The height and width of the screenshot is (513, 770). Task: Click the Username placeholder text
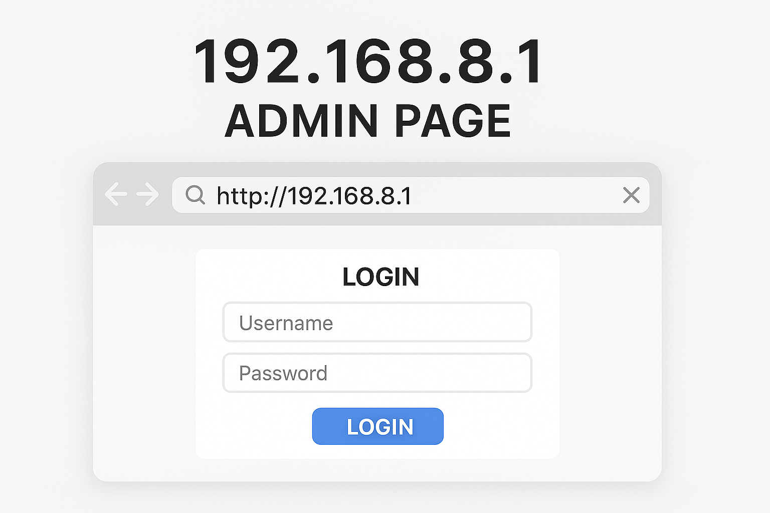[x=286, y=323]
